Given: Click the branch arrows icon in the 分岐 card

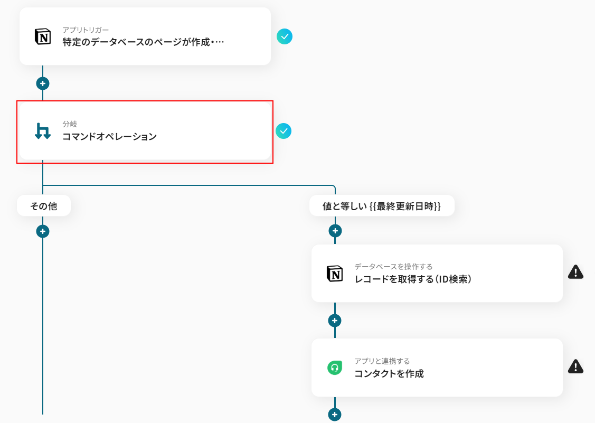Looking at the screenshot, I should (x=43, y=130).
